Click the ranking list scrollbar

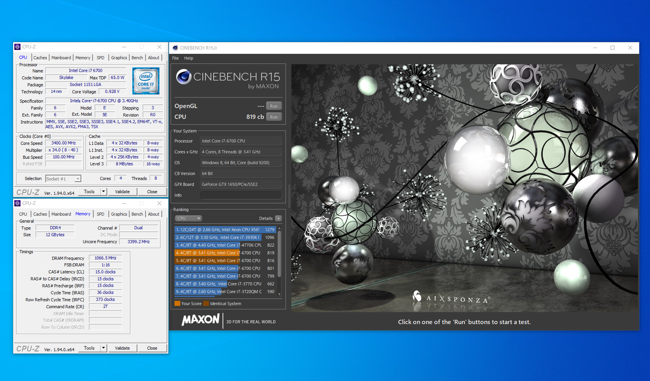(x=279, y=255)
